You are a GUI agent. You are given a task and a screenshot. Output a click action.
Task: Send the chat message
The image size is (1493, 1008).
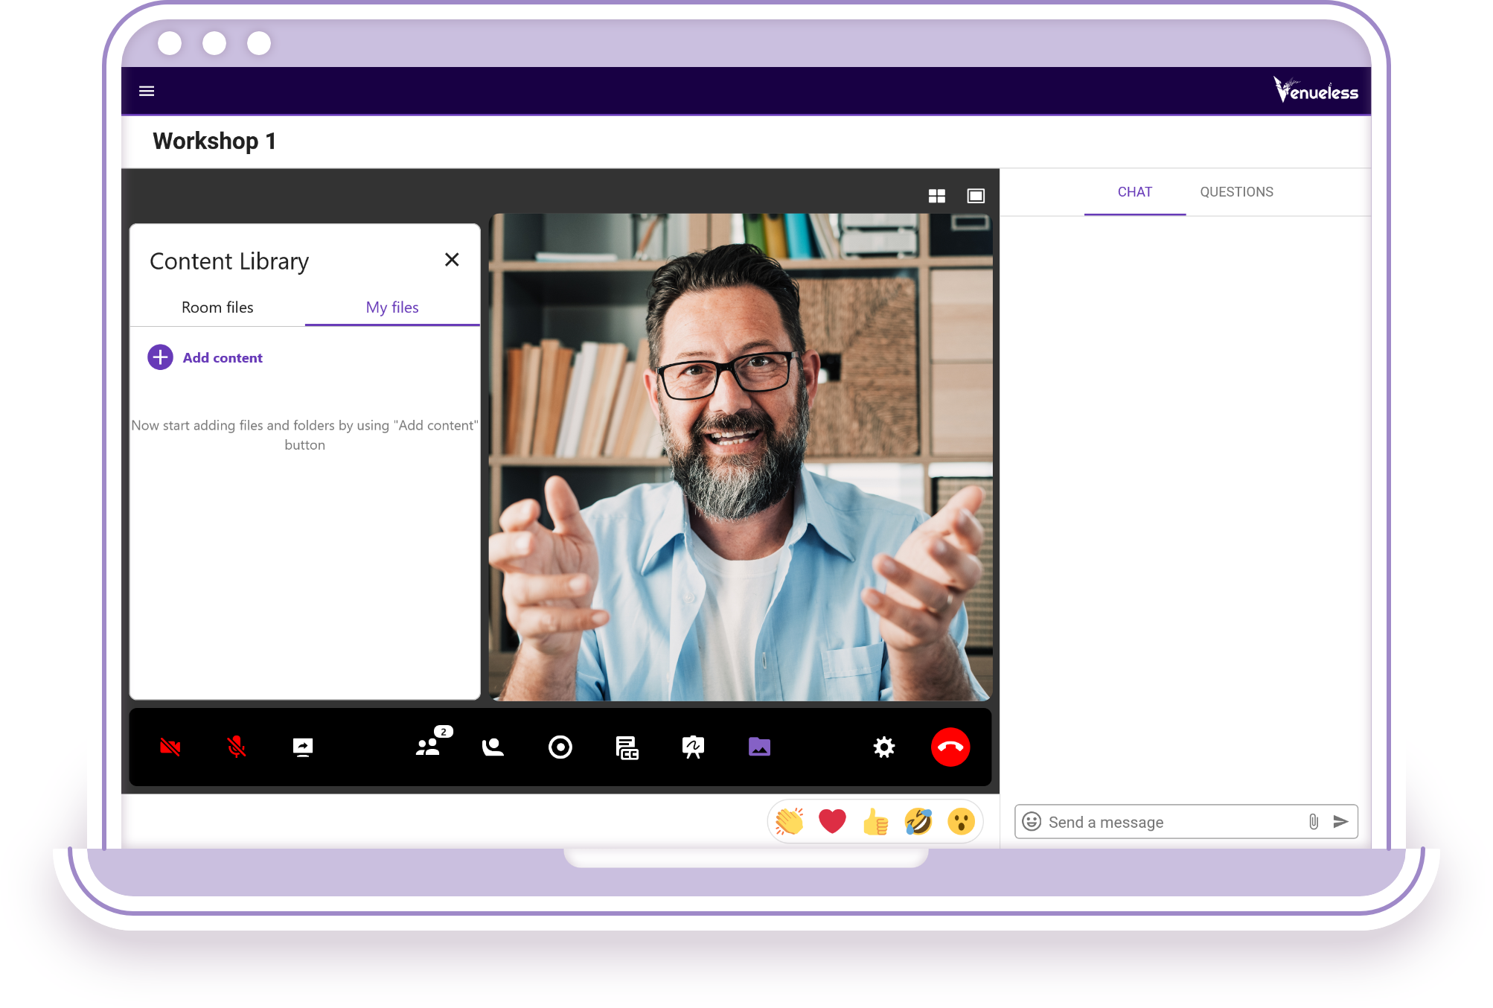(x=1341, y=821)
